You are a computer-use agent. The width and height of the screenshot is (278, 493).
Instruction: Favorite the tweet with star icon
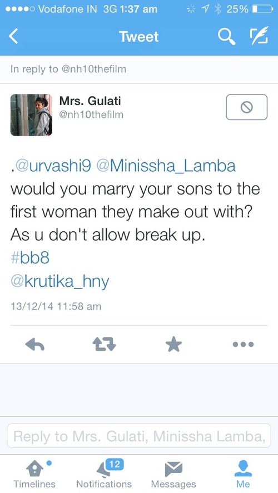coord(173,344)
